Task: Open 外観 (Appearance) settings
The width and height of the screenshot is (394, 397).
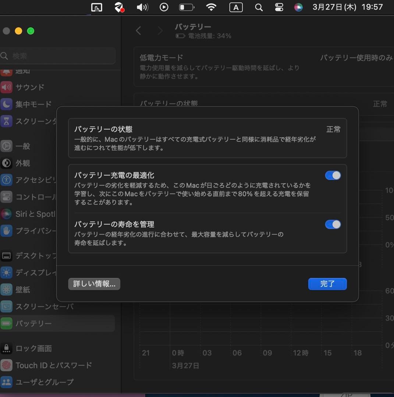Action: (24, 163)
